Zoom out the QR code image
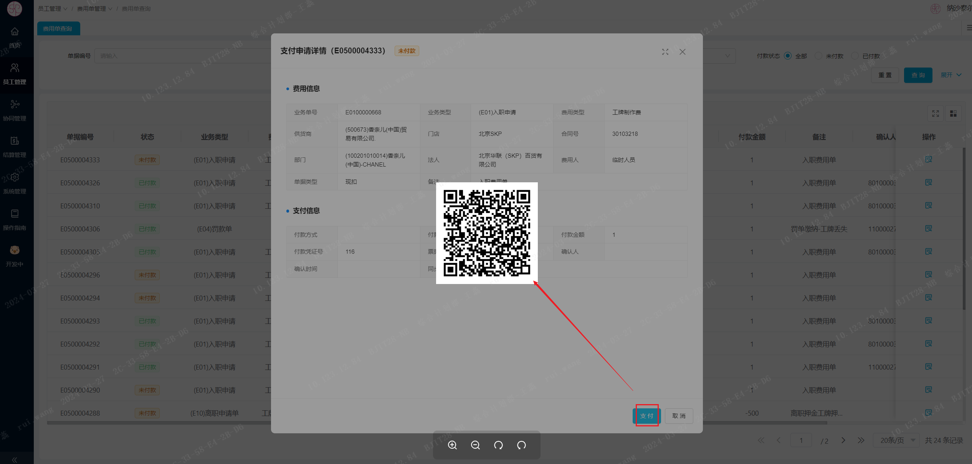 coord(475,445)
